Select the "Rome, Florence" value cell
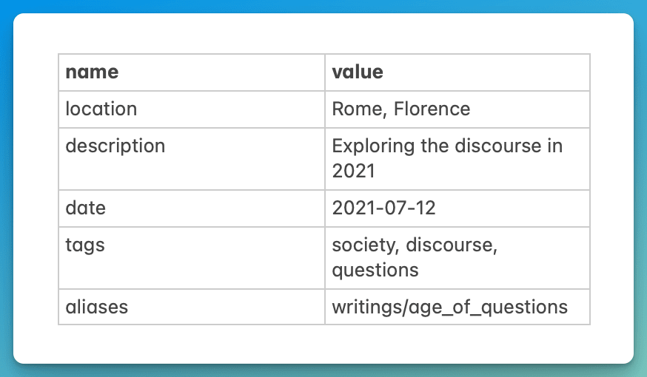647x377 pixels. coord(457,109)
